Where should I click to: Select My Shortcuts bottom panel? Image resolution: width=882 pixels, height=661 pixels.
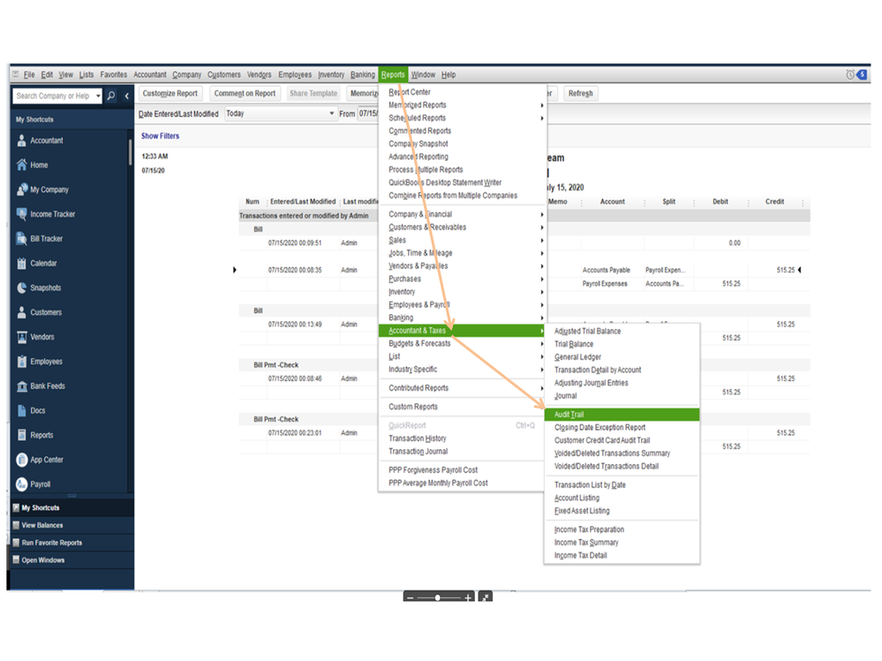tap(72, 507)
